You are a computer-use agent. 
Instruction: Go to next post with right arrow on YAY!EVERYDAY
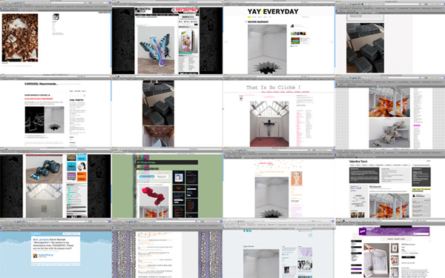(332, 42)
